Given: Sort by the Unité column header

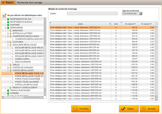Looking at the screenshot, I should click(116, 24).
